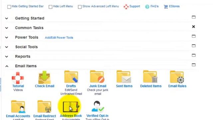Click the Power Tools section heading
The width and height of the screenshot is (213, 120).
coord(27,37)
